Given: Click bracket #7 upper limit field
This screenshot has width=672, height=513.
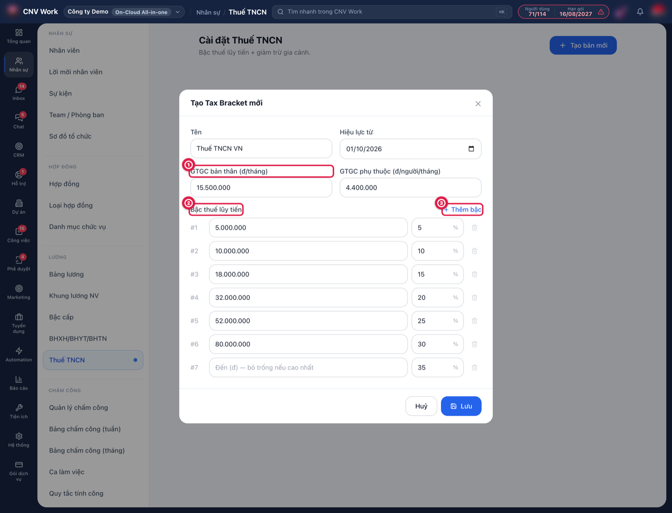Looking at the screenshot, I should pos(308,367).
